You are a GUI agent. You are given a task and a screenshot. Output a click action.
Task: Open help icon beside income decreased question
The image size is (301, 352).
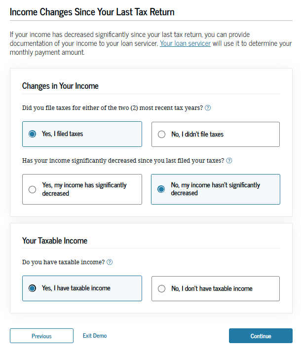coord(229,161)
